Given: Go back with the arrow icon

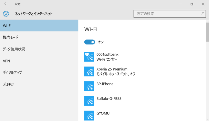Looking at the screenshot, I should (6, 4).
